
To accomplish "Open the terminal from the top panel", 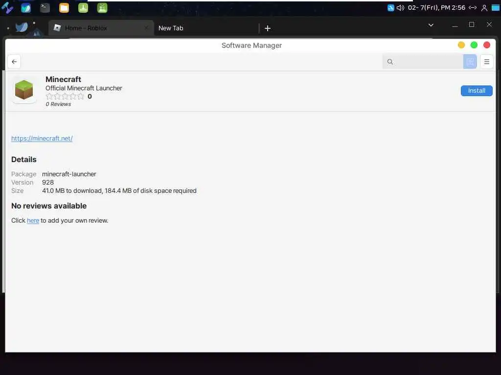I will (45, 8).
